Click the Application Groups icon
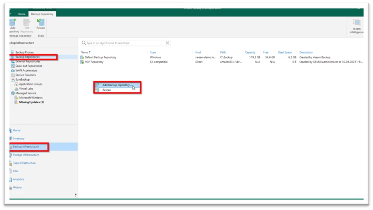 pos(16,84)
